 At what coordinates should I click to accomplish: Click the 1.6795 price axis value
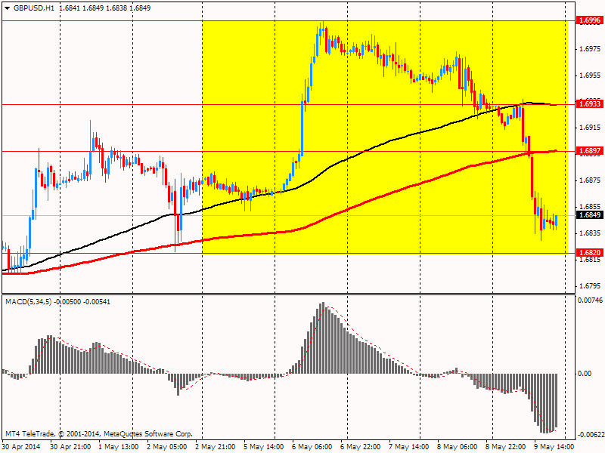[590, 286]
